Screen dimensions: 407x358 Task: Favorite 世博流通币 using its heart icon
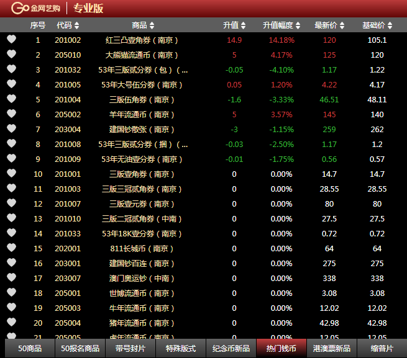[11, 292]
